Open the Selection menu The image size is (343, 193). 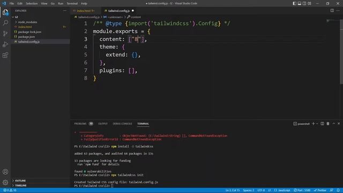[x=32, y=3]
